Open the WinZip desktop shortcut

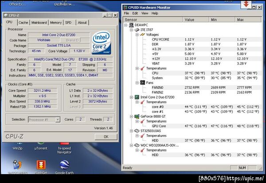point(18,147)
